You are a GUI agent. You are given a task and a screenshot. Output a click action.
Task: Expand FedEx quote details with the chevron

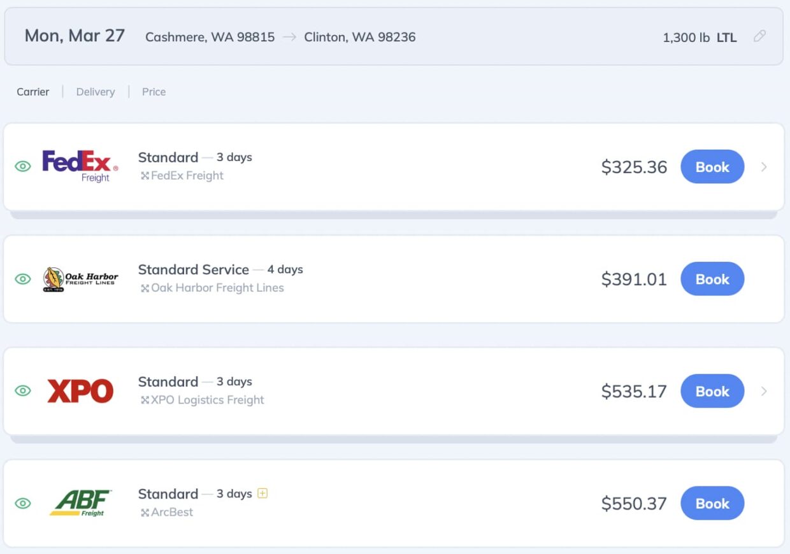click(764, 167)
